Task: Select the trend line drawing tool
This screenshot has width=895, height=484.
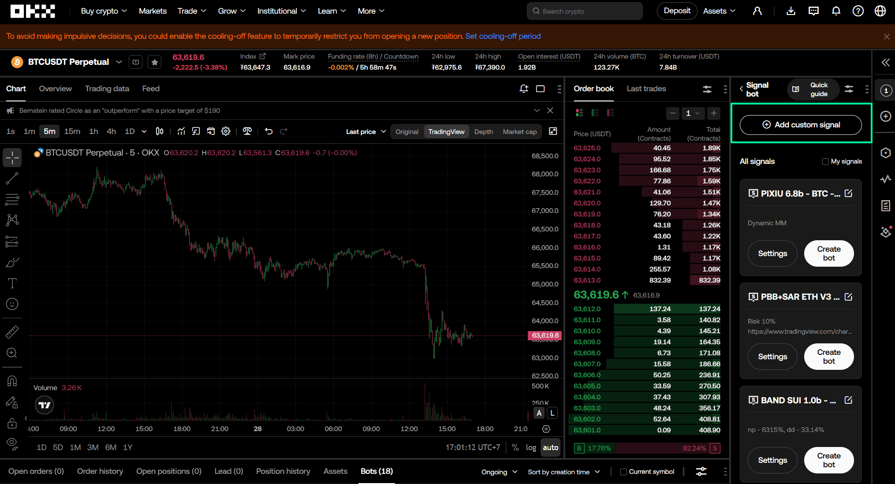Action: [x=12, y=179]
